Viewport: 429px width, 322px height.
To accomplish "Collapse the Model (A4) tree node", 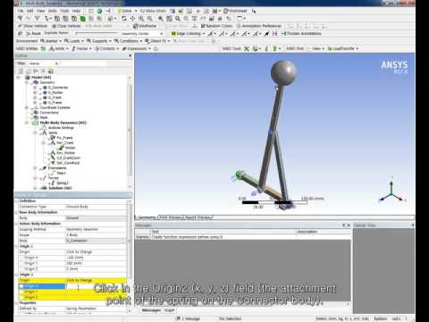I will point(19,78).
